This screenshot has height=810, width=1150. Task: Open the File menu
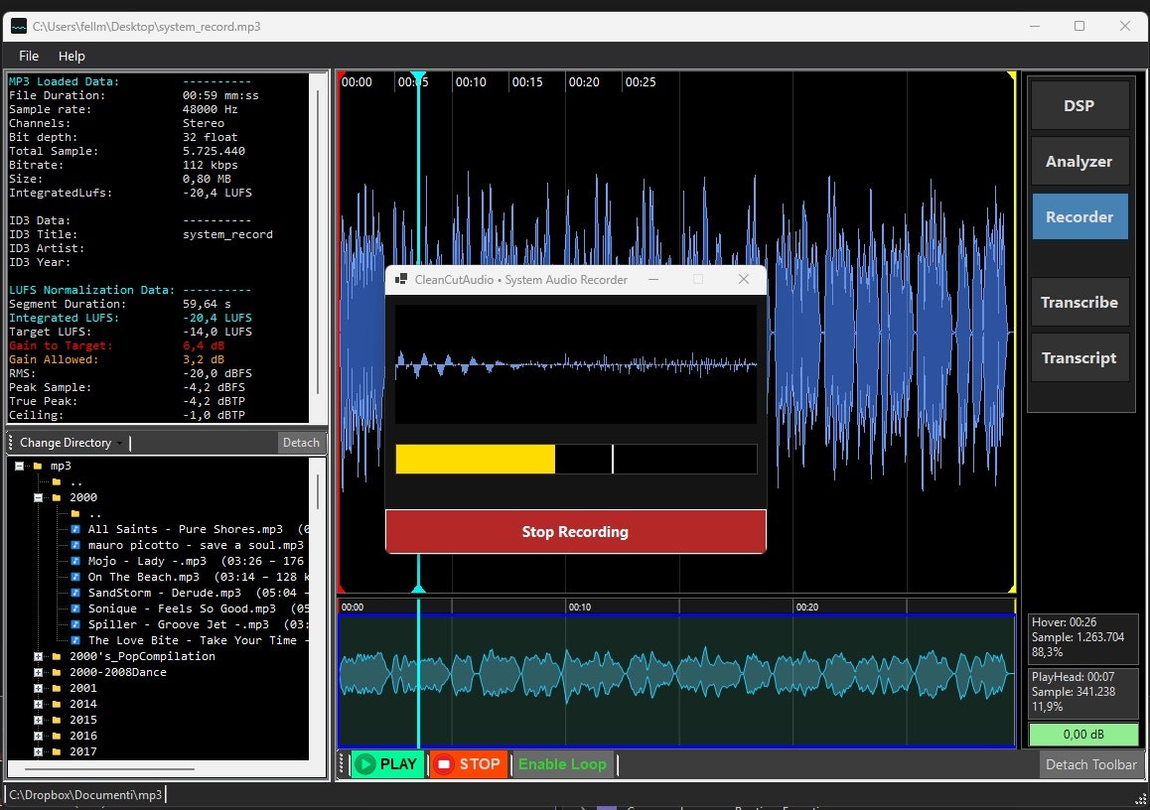28,56
